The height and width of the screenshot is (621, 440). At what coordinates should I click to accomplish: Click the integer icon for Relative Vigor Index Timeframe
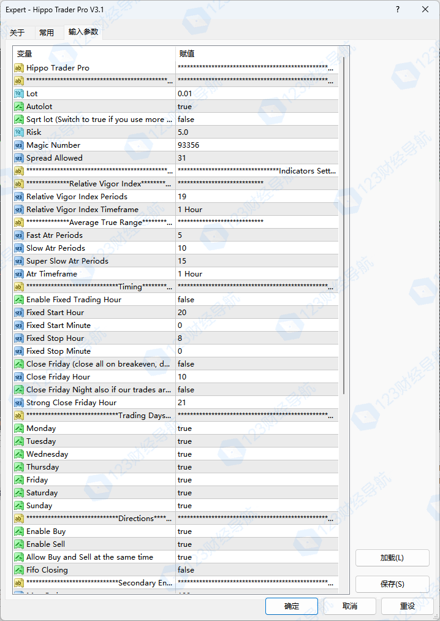tap(18, 210)
